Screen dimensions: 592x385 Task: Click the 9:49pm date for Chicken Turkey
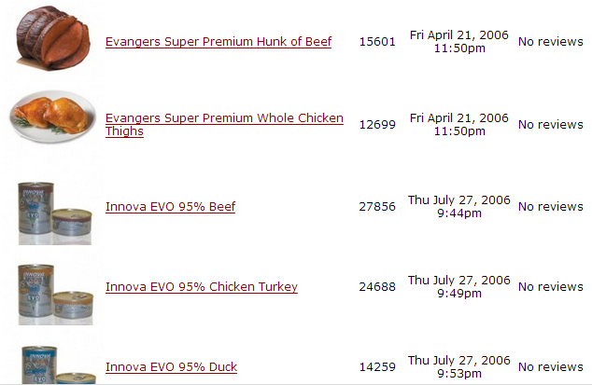pyautogui.click(x=458, y=286)
